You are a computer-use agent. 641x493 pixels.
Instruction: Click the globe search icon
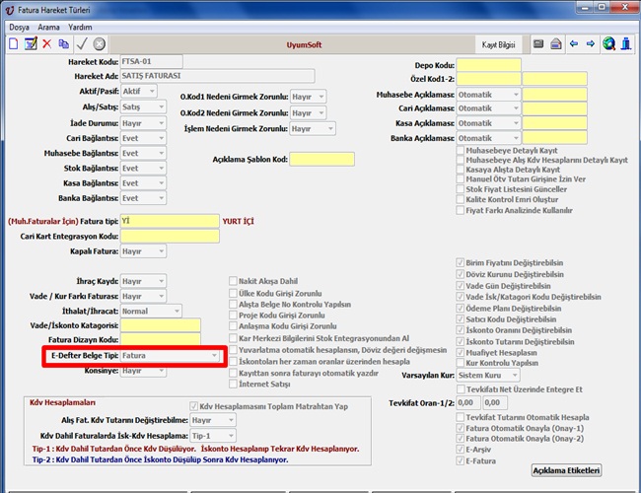[x=608, y=43]
